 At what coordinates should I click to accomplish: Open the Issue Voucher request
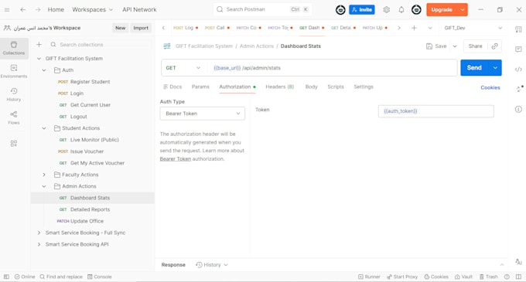[x=87, y=151]
